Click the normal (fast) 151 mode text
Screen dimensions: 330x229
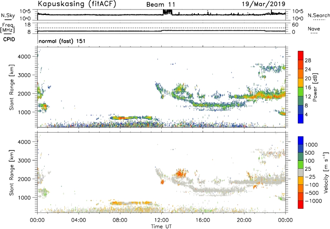pyautogui.click(x=62, y=41)
